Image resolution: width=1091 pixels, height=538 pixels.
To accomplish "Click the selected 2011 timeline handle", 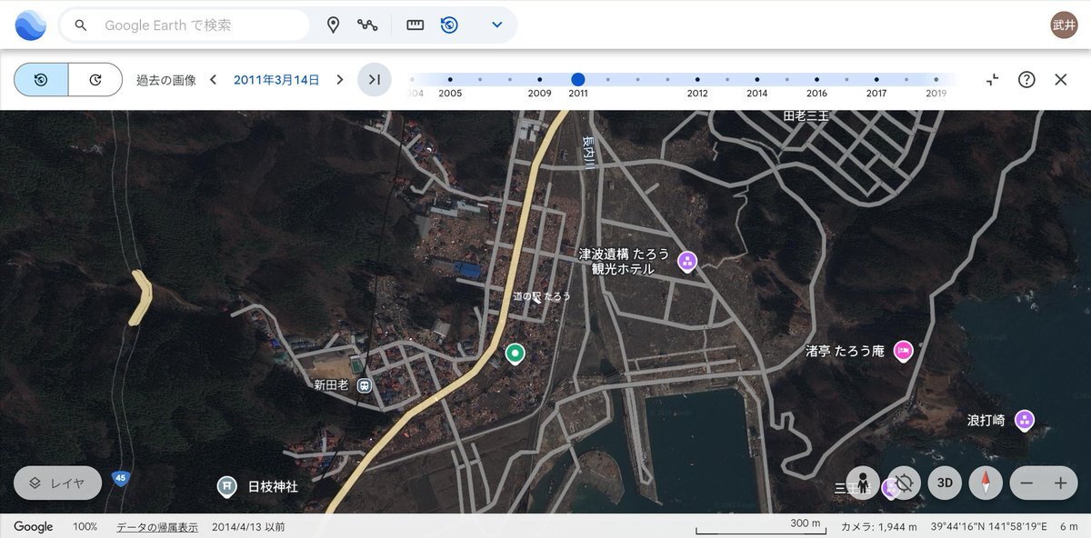I will coord(578,80).
